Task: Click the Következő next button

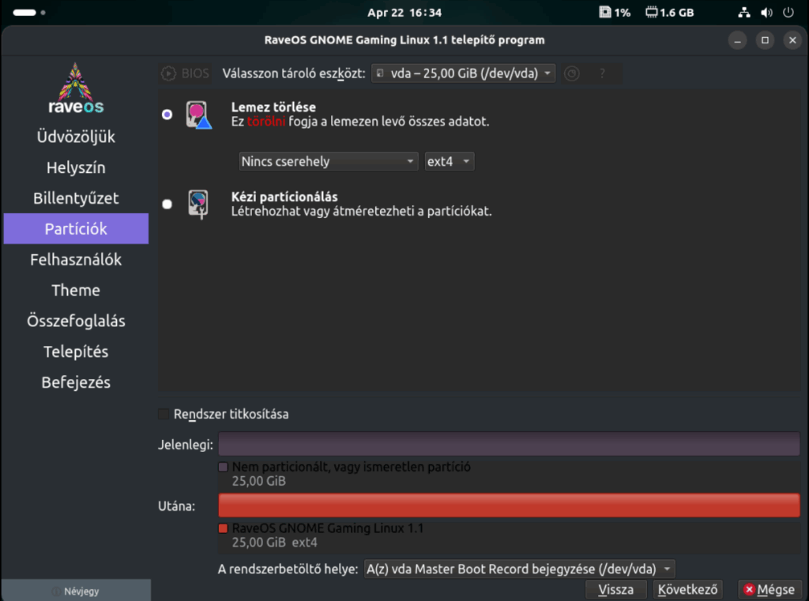Action: click(x=687, y=589)
